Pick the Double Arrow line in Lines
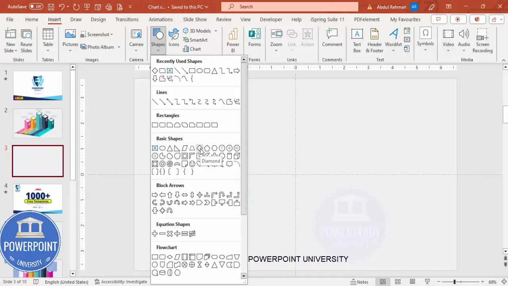This screenshot has height=286, width=508. [x=170, y=102]
